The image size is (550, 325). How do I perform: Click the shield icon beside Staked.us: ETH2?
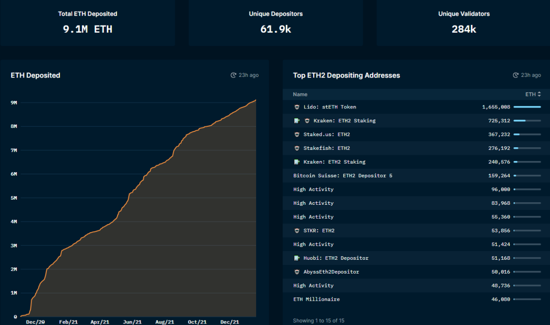coord(297,134)
